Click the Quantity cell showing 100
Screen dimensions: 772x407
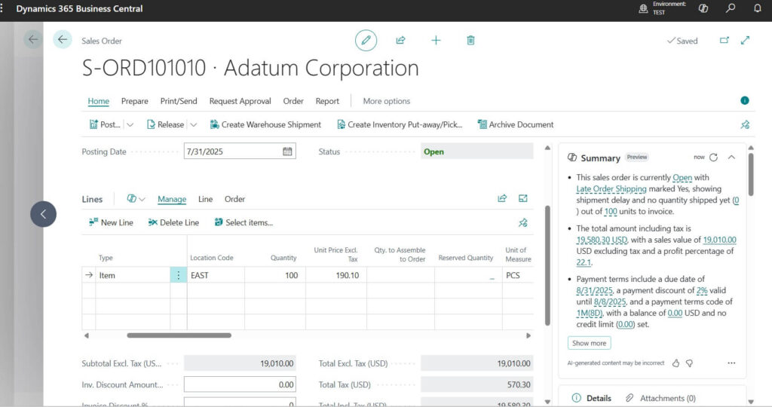coord(274,275)
